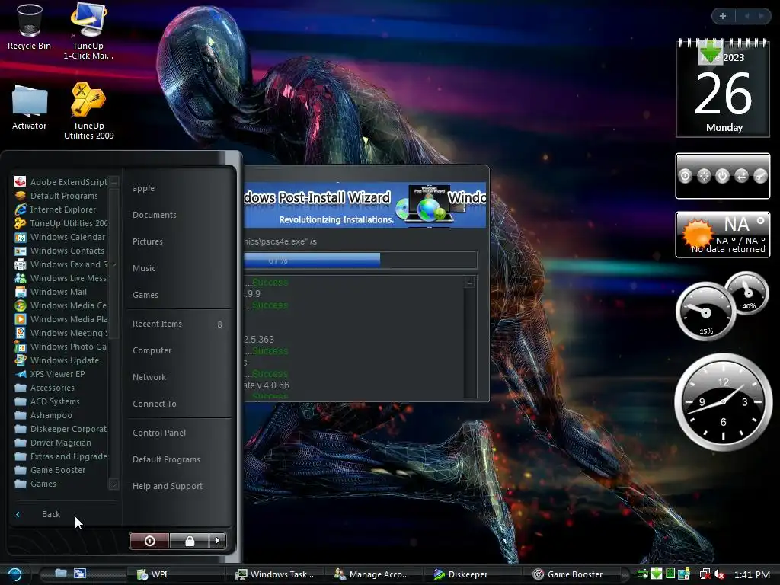The image size is (780, 585).
Task: Switch to WPI taskbar button
Action: point(174,574)
